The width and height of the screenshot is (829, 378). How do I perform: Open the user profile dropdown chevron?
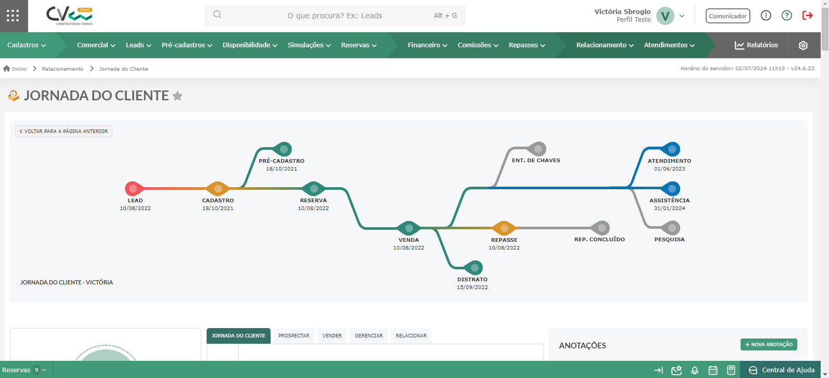pos(682,16)
